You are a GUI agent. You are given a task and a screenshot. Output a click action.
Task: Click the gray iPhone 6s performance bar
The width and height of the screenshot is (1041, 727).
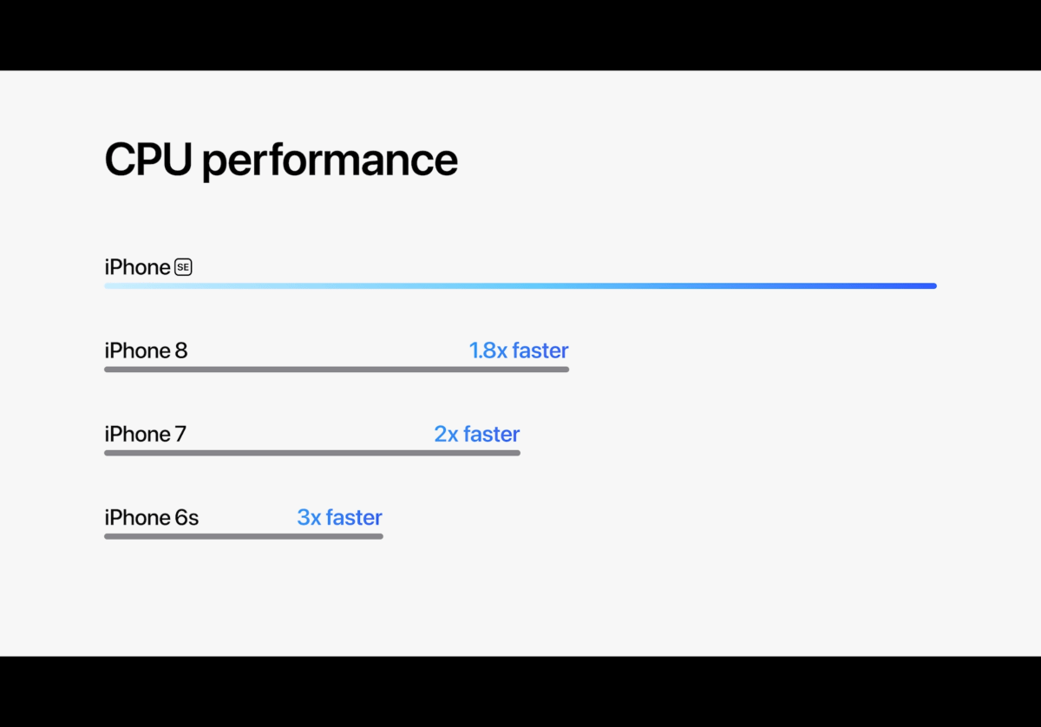point(244,536)
